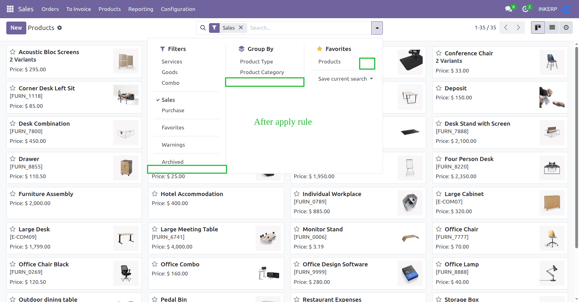The width and height of the screenshot is (579, 302).
Task: Click the Products gear settings icon
Action: point(60,28)
